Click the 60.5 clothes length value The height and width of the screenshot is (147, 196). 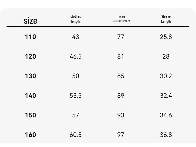click(x=76, y=135)
